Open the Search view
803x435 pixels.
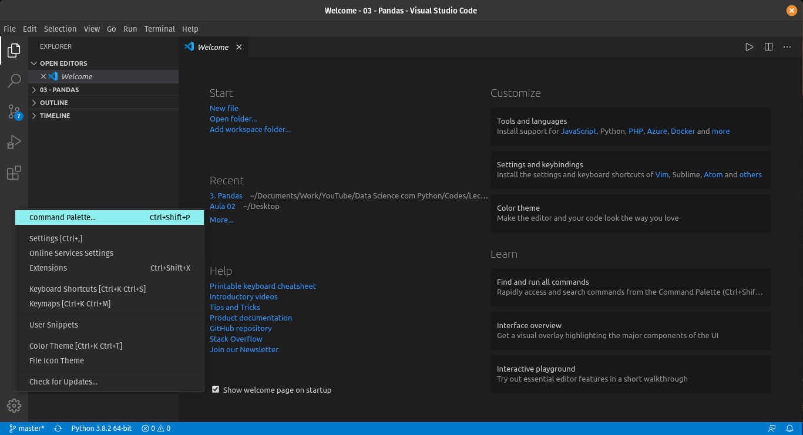click(13, 81)
